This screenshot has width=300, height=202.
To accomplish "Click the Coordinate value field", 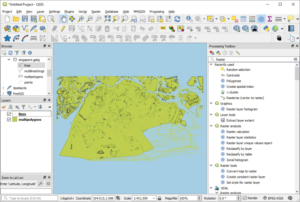I will click(x=103, y=198).
